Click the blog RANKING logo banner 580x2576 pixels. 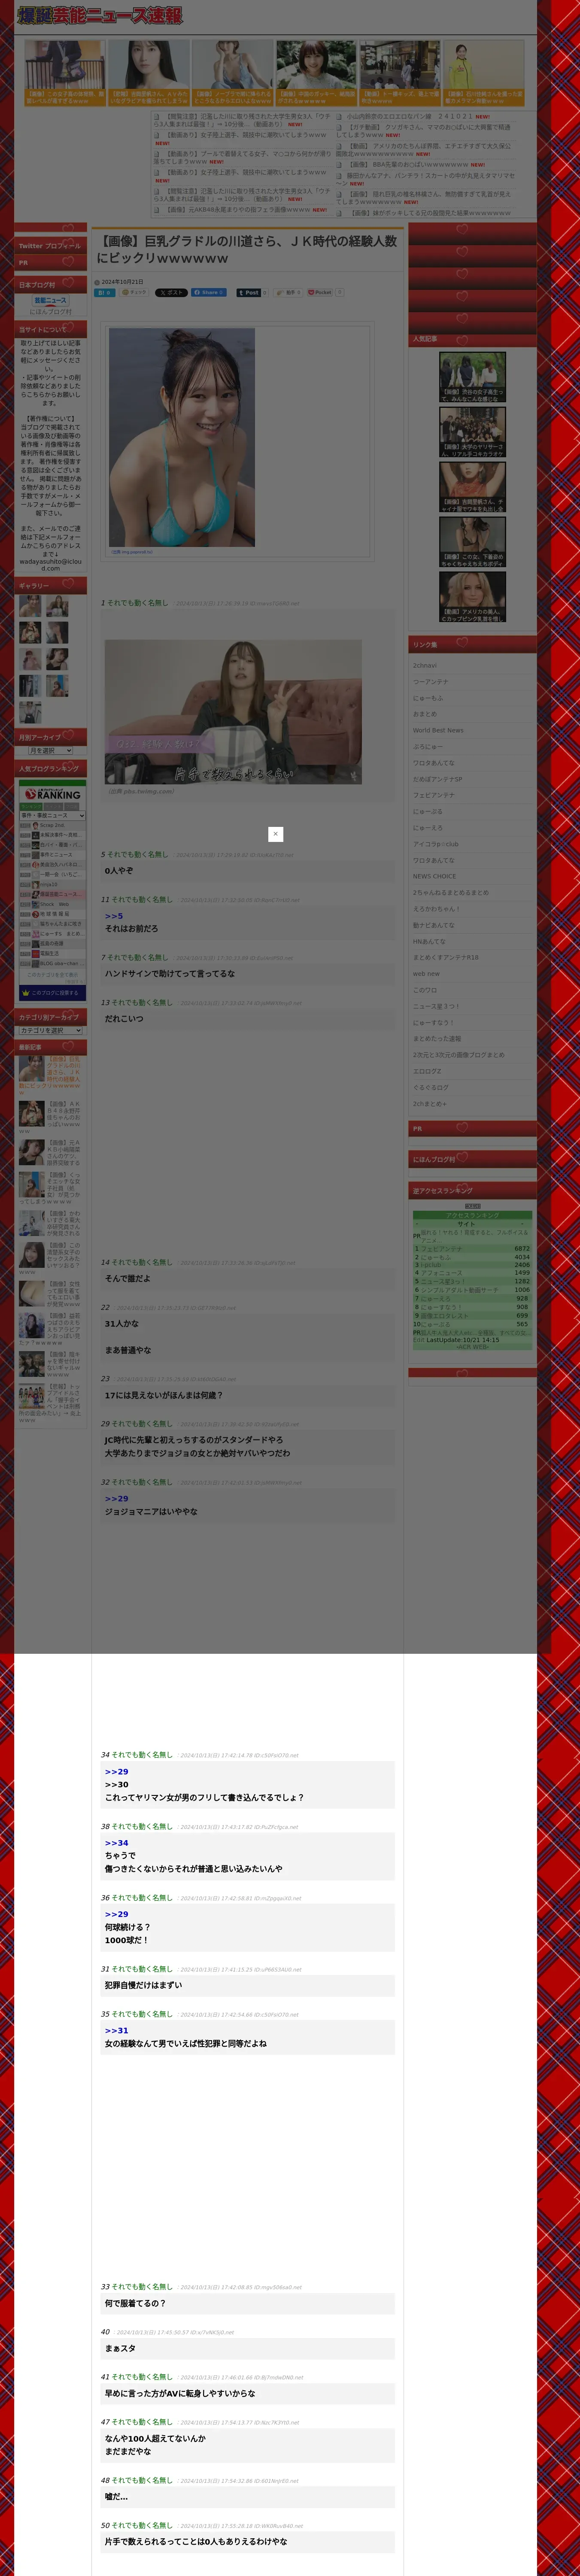tap(52, 793)
